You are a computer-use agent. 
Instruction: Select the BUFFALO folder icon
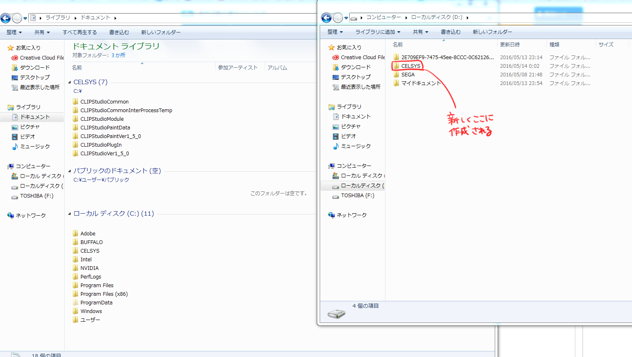(76, 242)
